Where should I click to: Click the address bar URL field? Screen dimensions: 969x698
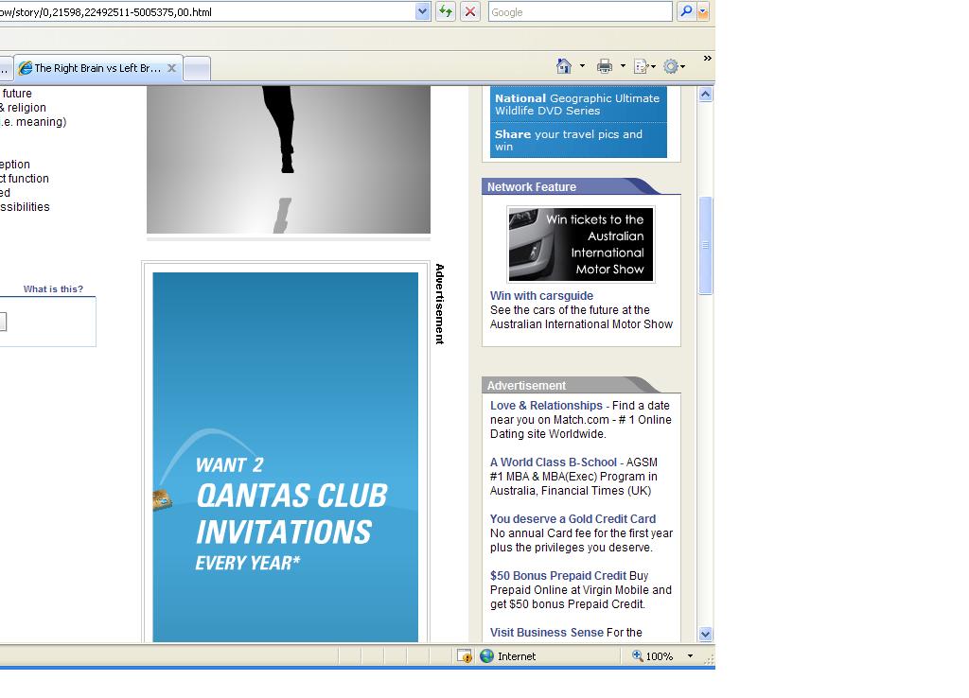coord(207,11)
